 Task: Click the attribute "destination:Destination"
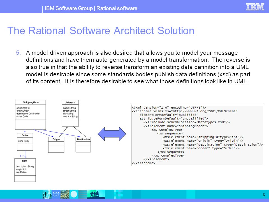point(28,114)
